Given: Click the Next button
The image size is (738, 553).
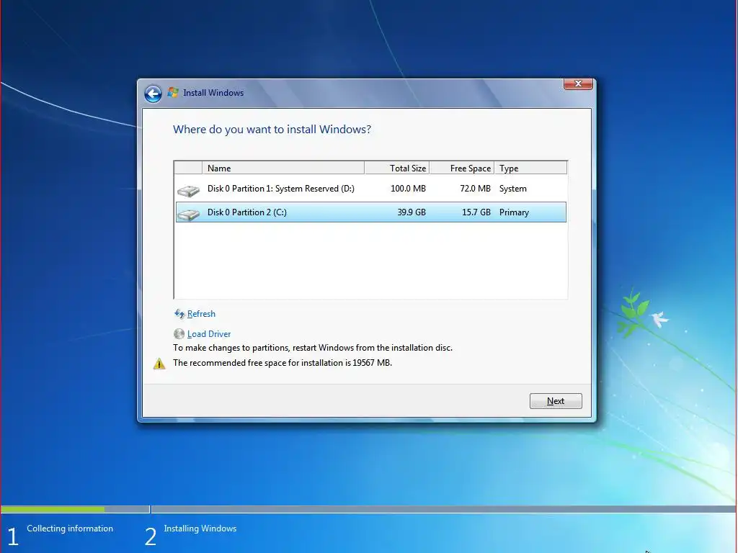Looking at the screenshot, I should tap(556, 401).
